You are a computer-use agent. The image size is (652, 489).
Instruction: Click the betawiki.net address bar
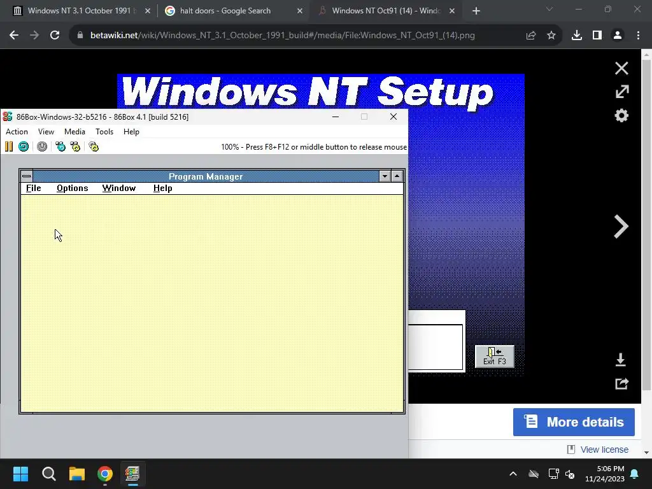click(283, 36)
